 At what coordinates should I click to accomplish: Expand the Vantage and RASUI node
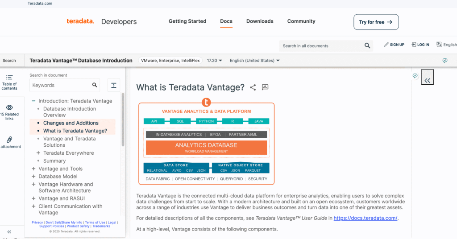click(33, 198)
